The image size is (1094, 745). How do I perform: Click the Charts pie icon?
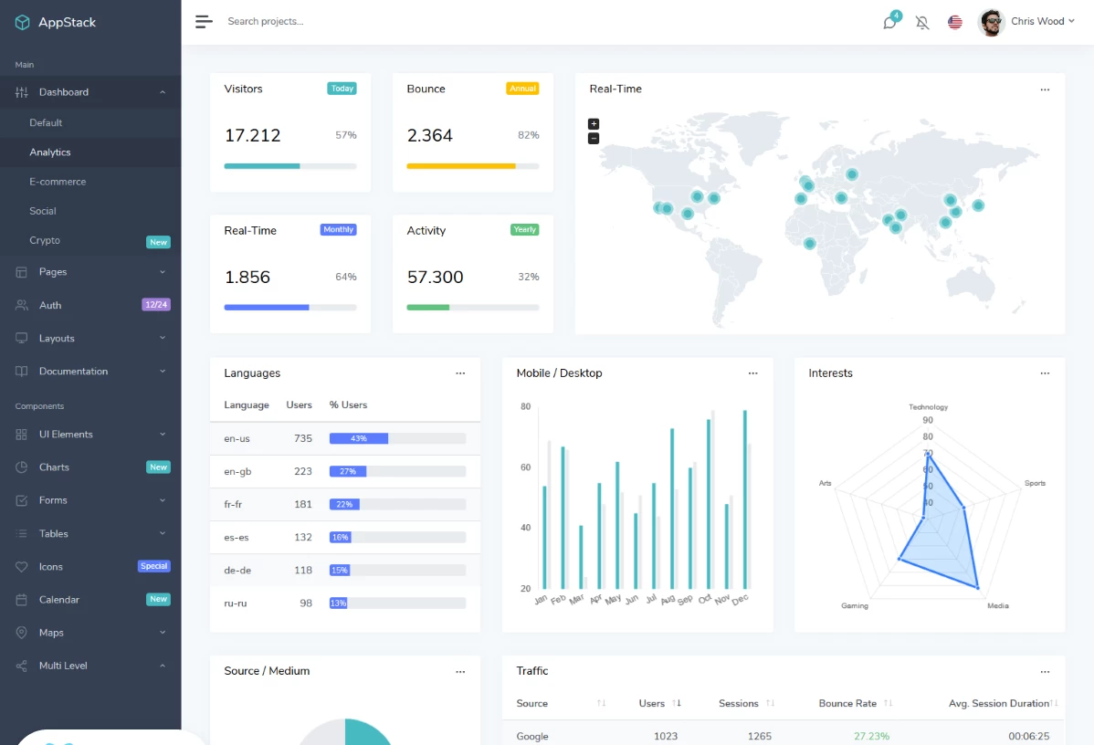tap(22, 467)
